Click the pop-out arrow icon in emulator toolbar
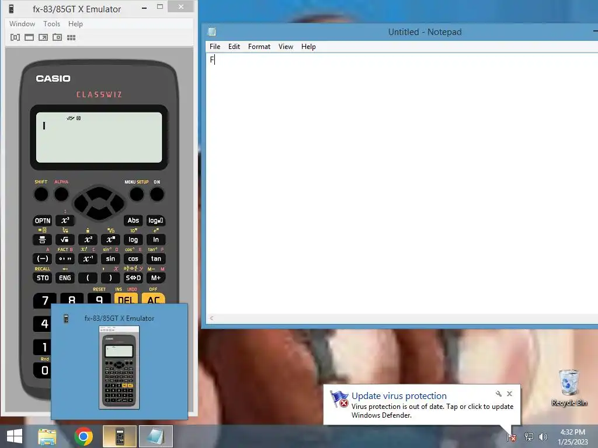598x448 pixels. (43, 37)
